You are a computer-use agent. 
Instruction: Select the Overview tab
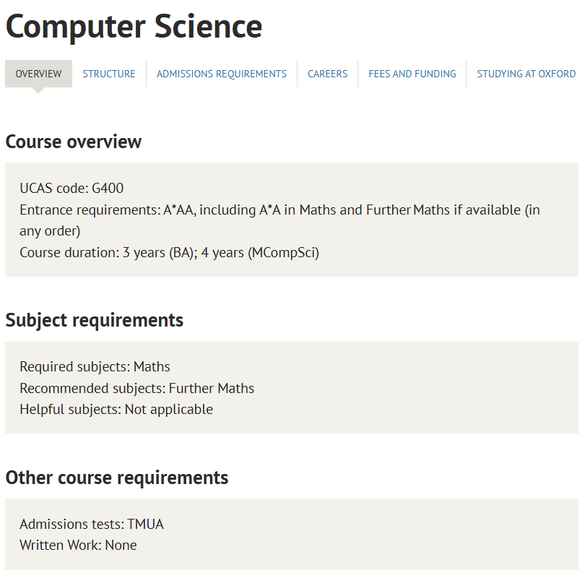pyautogui.click(x=38, y=74)
